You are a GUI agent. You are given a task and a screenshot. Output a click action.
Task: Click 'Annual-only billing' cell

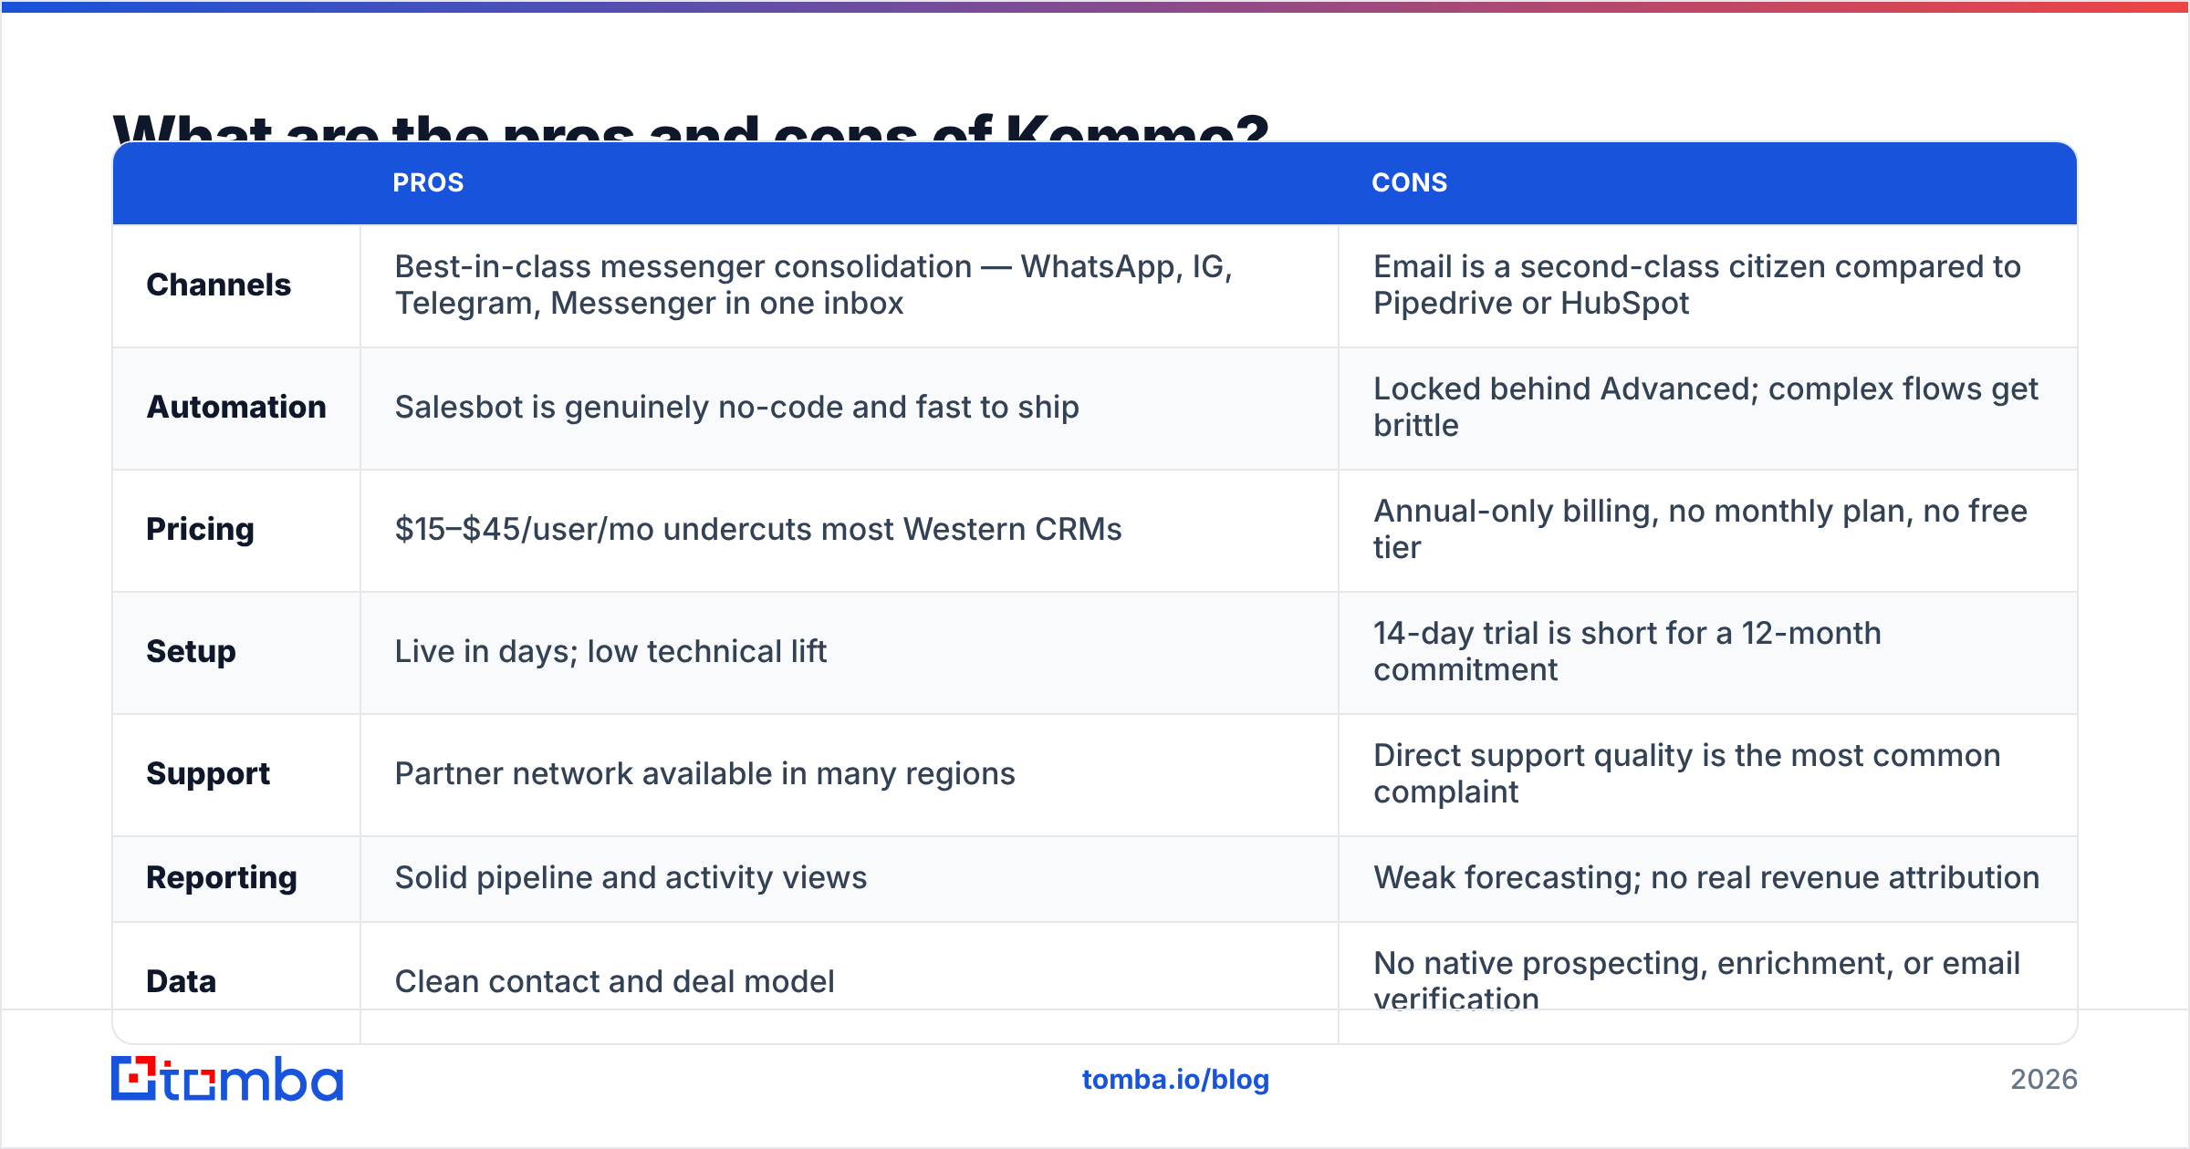tap(1707, 530)
